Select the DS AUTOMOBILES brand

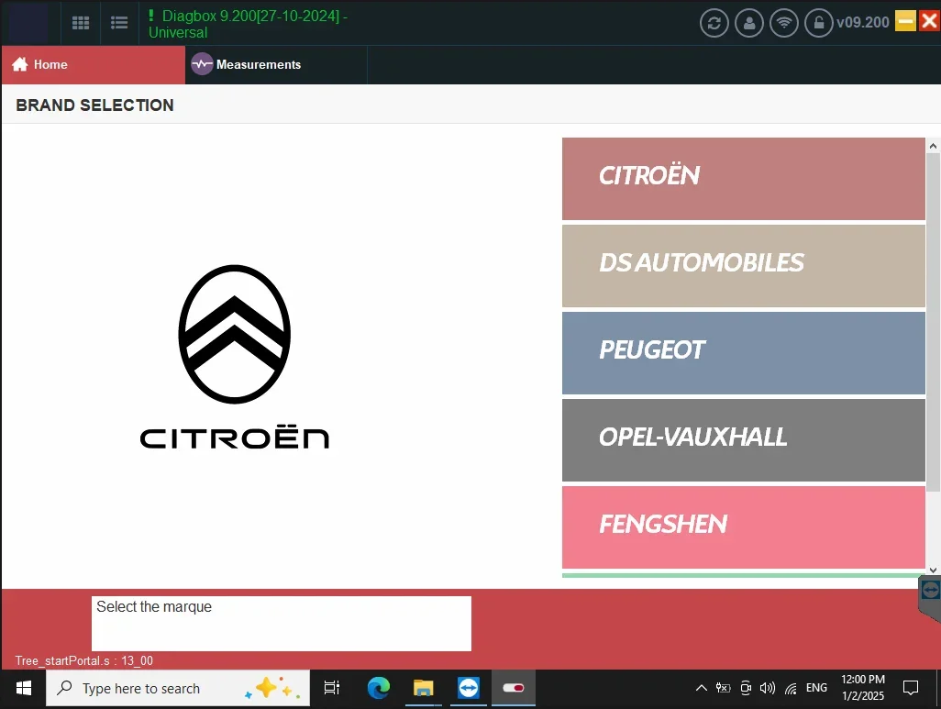tap(743, 265)
